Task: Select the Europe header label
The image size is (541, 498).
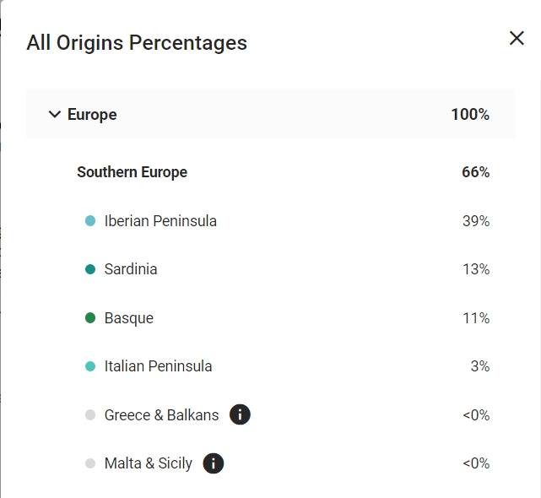Action: (92, 115)
